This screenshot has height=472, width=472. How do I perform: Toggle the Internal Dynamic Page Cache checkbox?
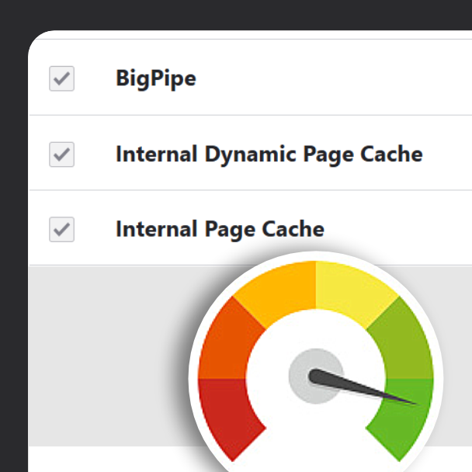click(61, 154)
